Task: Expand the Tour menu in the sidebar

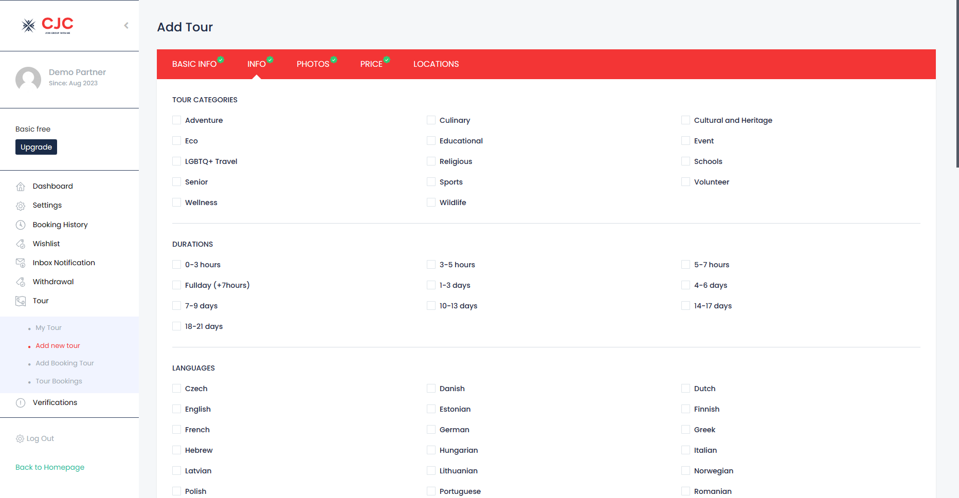Action: tap(41, 301)
